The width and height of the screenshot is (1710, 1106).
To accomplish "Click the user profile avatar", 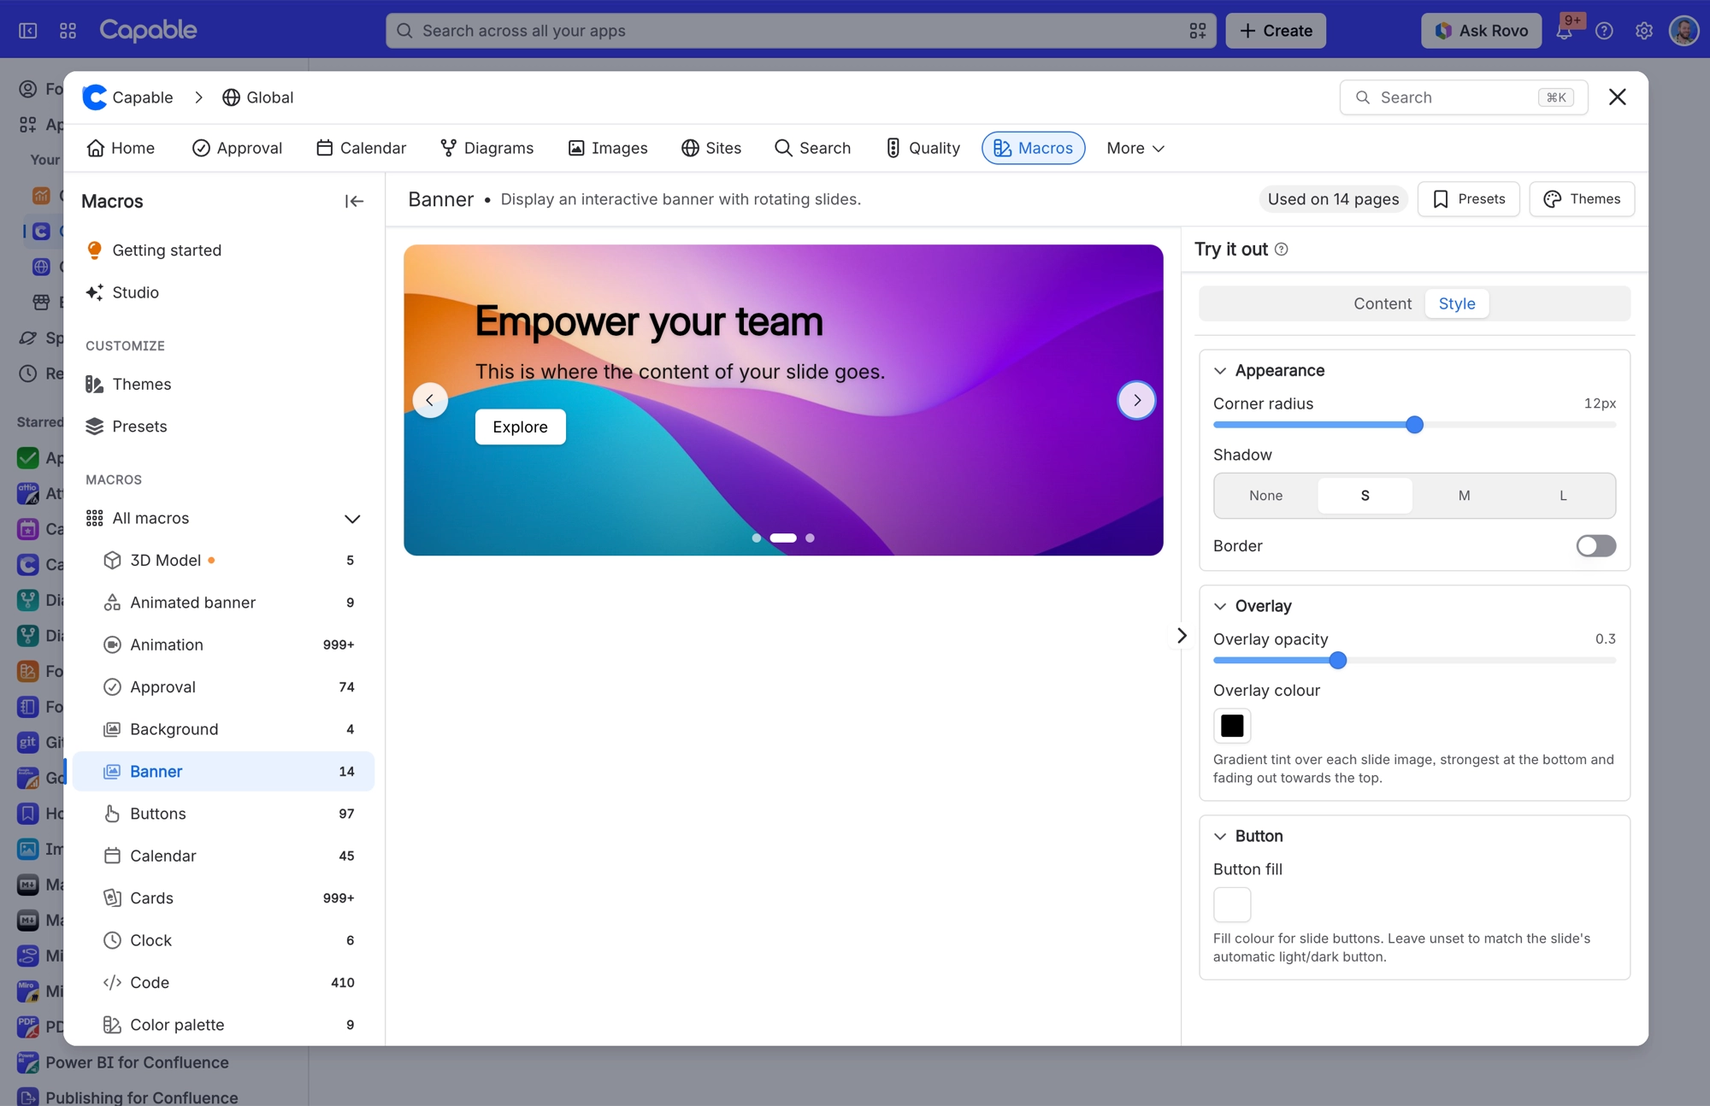I will point(1683,31).
